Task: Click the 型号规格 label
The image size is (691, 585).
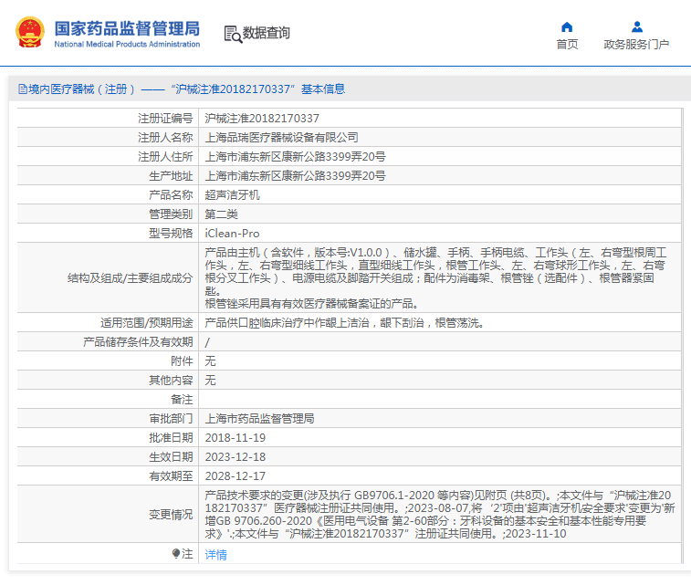Action: (x=171, y=233)
